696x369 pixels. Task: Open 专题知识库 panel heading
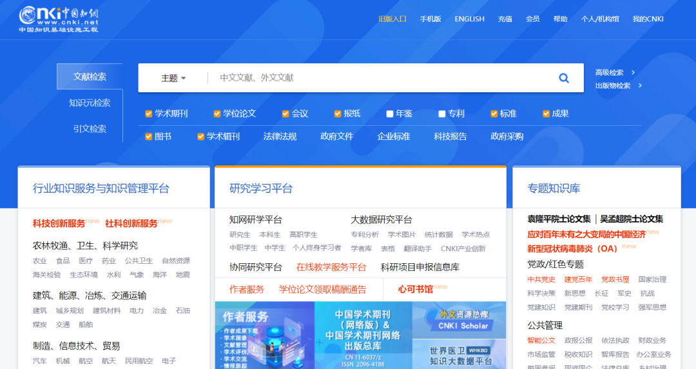(554, 188)
